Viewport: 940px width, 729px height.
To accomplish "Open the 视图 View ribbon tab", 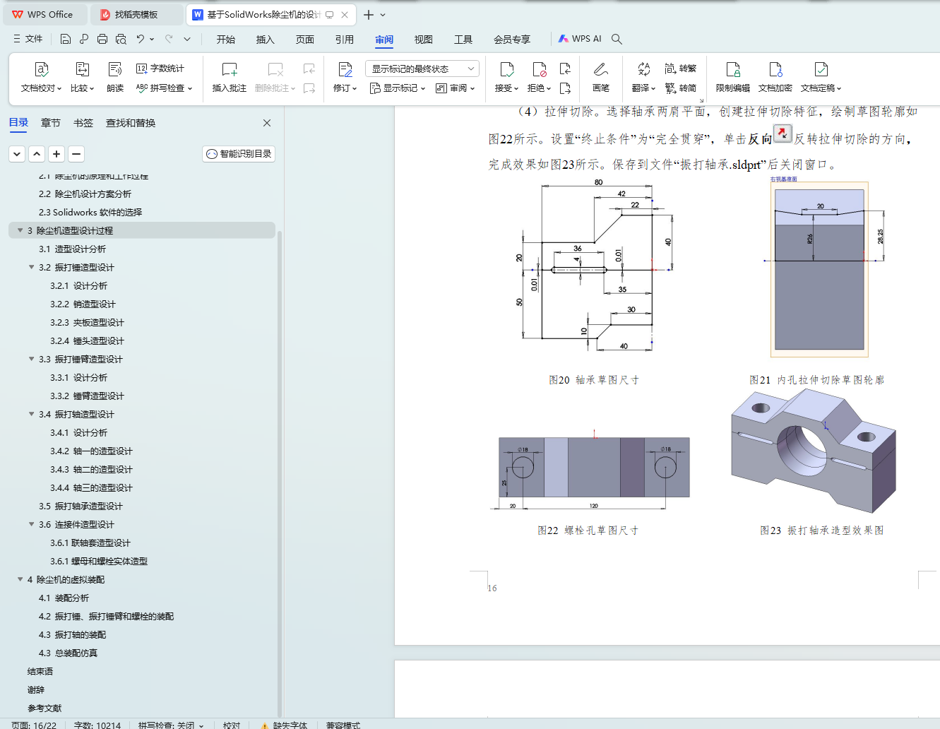I will [424, 40].
